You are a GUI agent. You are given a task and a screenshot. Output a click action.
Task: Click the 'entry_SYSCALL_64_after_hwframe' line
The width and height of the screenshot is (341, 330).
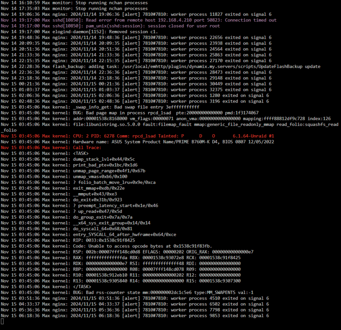[88, 235]
